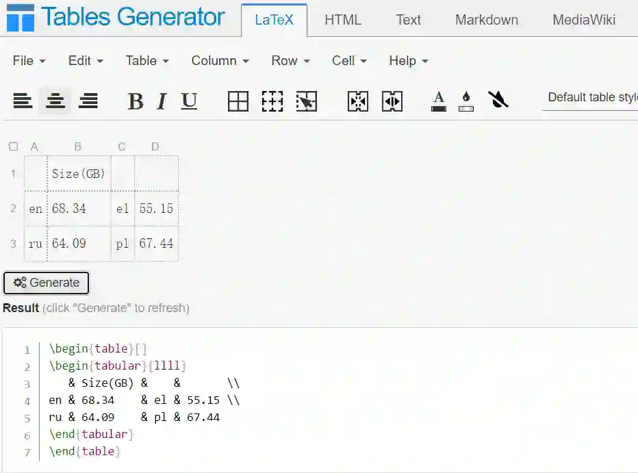Open the Default table style dropdown
Image resolution: width=638 pixels, height=473 pixels.
(591, 97)
